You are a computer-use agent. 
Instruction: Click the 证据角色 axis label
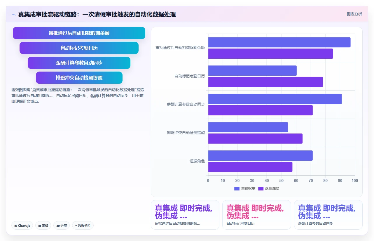coord(197,161)
